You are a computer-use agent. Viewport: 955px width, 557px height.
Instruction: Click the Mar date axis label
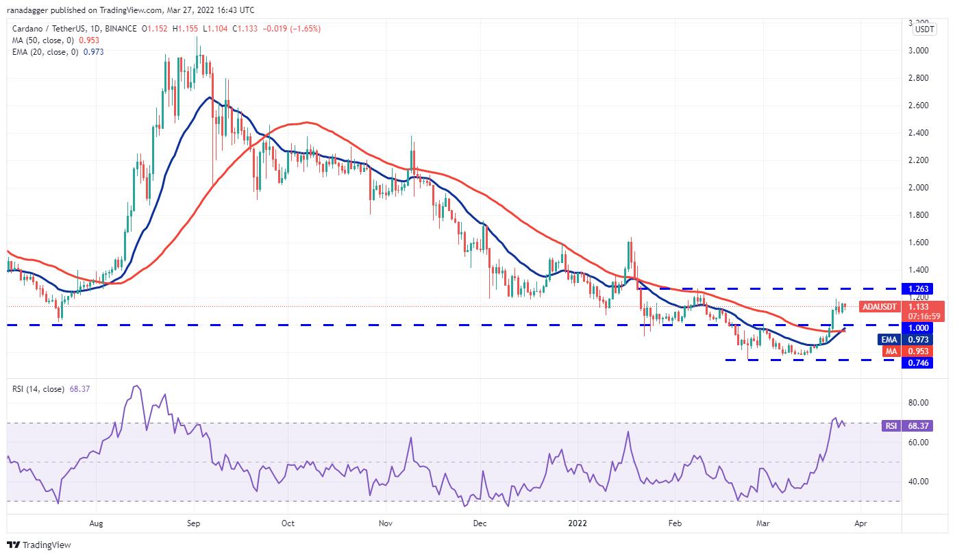[762, 523]
